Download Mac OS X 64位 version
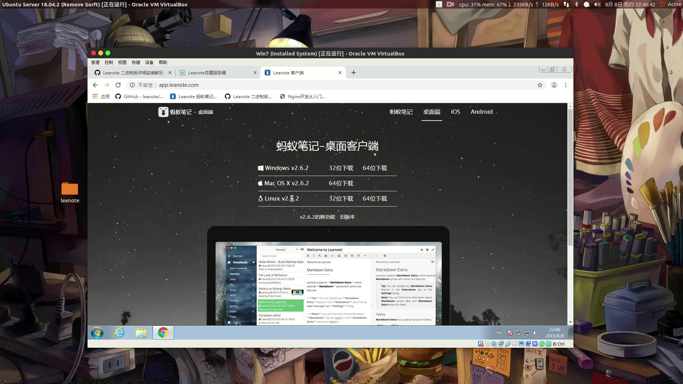The height and width of the screenshot is (384, 683). click(341, 183)
